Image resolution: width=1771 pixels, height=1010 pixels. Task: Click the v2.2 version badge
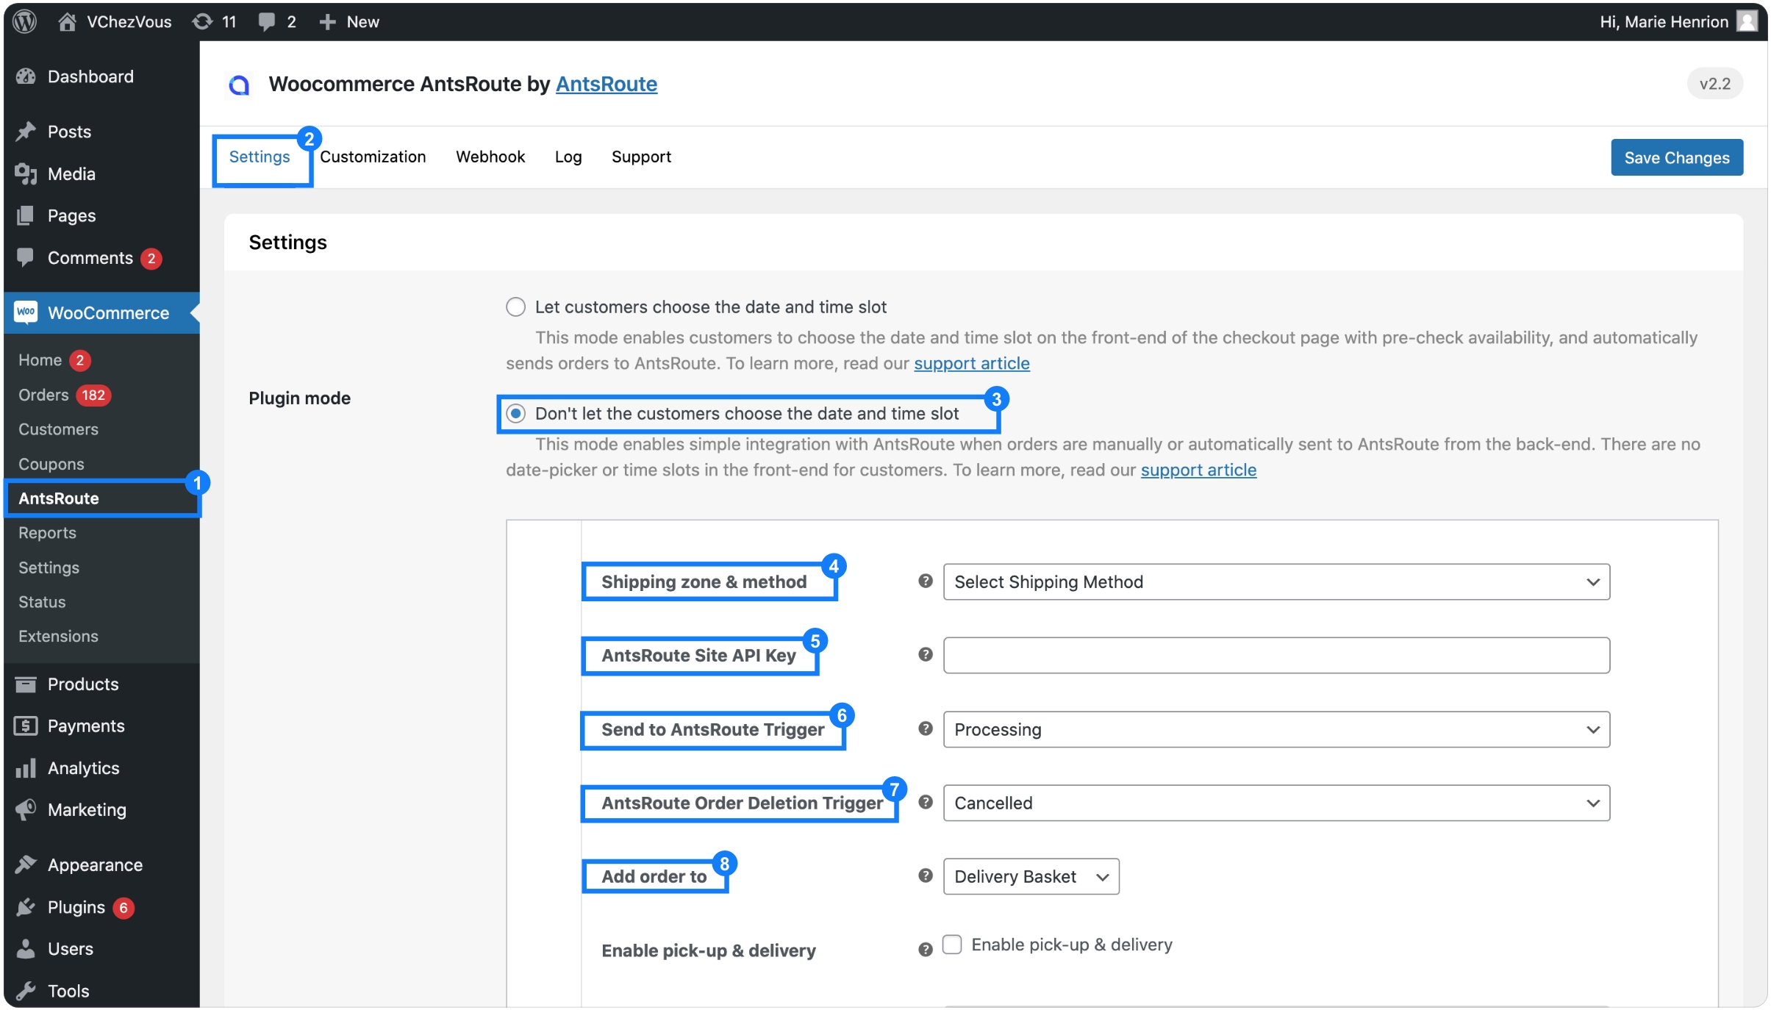[1715, 84]
